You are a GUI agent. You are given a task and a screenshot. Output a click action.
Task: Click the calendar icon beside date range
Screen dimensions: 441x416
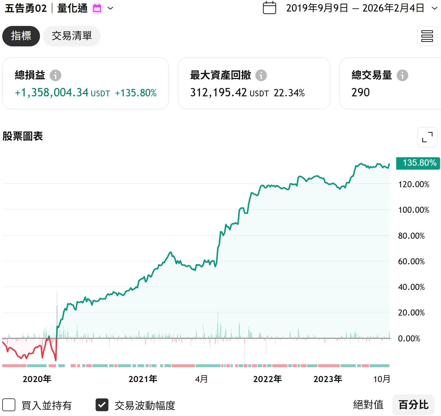coord(269,8)
